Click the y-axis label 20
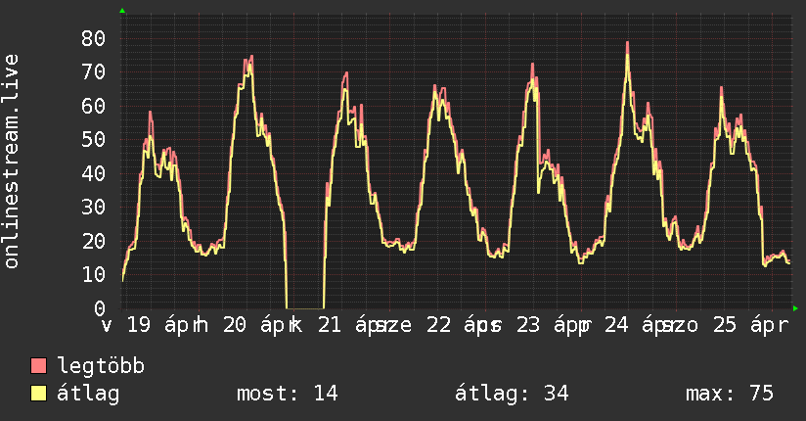This screenshot has width=806, height=421. 93,241
